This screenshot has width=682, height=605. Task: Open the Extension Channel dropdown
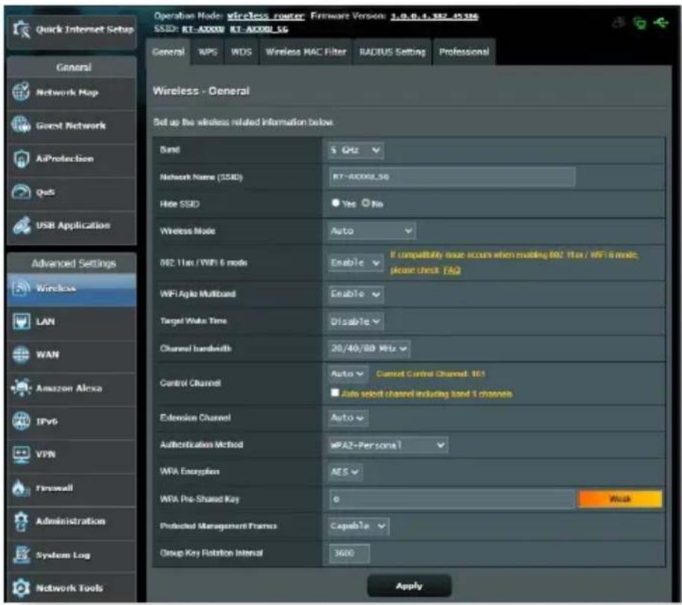click(347, 417)
